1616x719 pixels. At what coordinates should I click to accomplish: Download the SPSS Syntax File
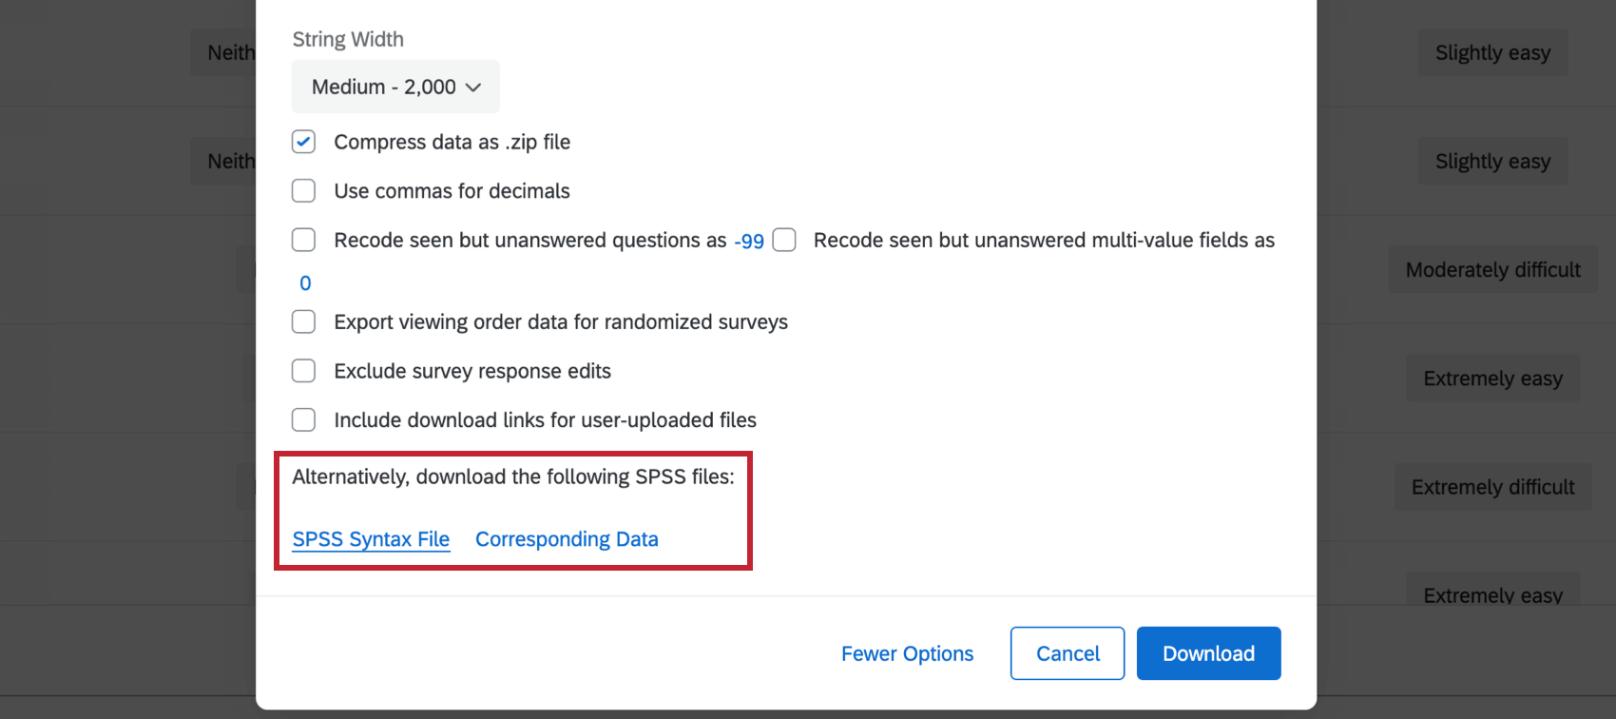click(x=371, y=538)
